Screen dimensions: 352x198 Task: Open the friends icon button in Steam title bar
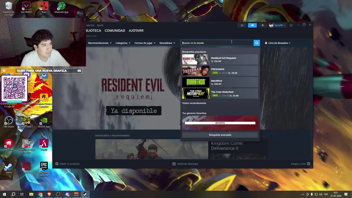click(x=242, y=25)
